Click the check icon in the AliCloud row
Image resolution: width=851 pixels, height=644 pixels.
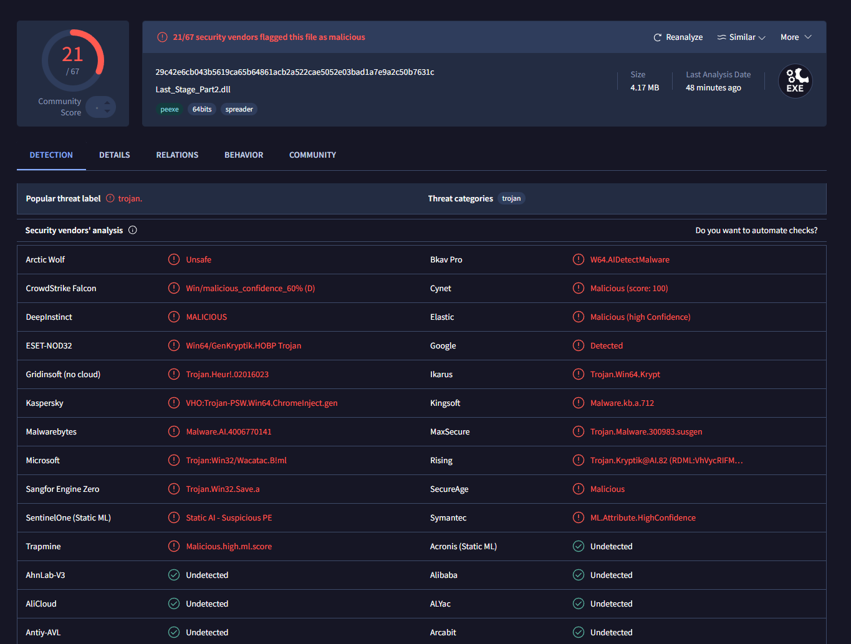[x=174, y=603]
